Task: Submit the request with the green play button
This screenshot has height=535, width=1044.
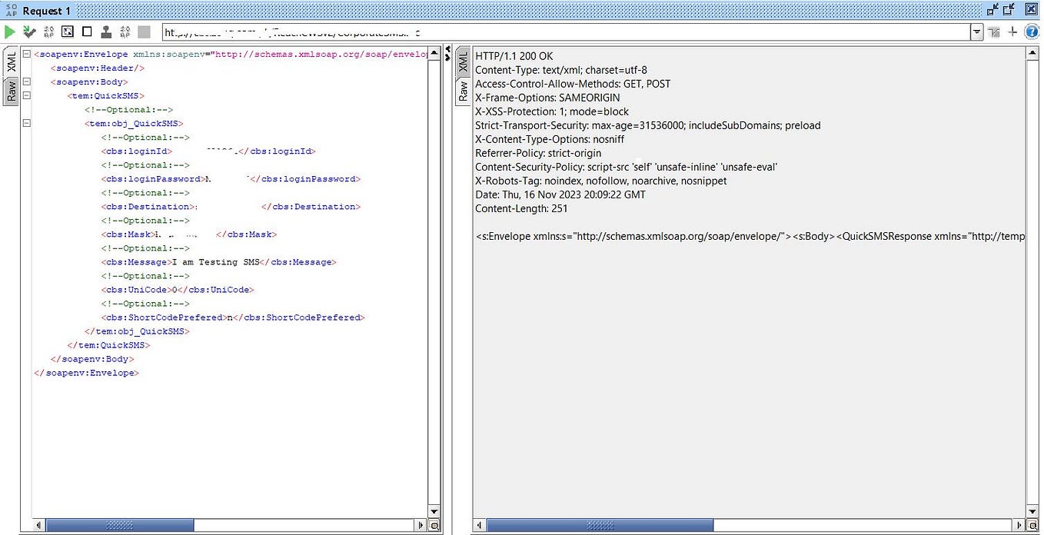Action: point(10,32)
